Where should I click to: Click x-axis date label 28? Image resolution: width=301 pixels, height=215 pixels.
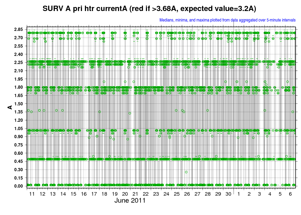tap(208, 194)
